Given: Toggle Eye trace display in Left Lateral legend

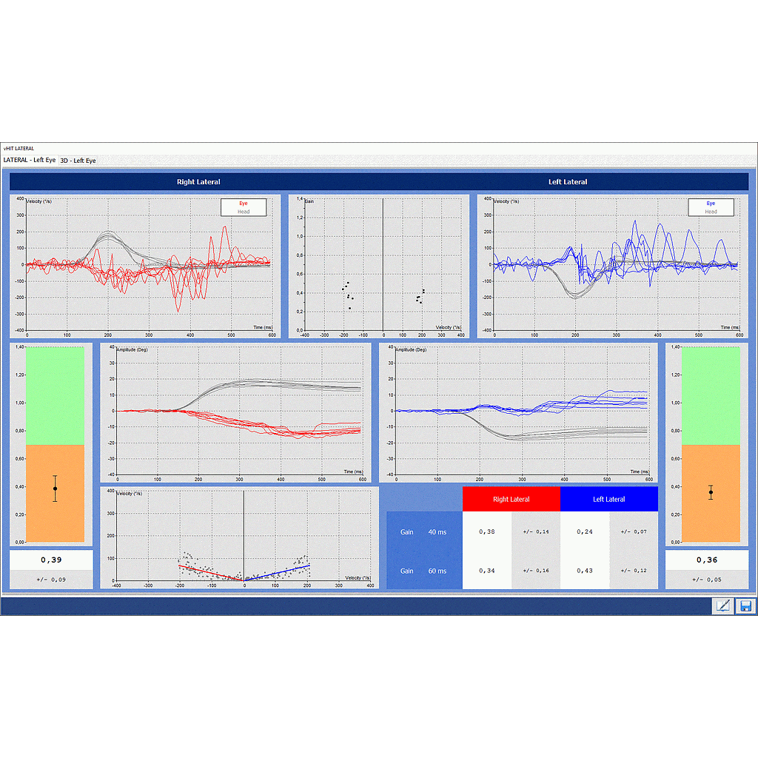Looking at the screenshot, I should pos(713,202).
